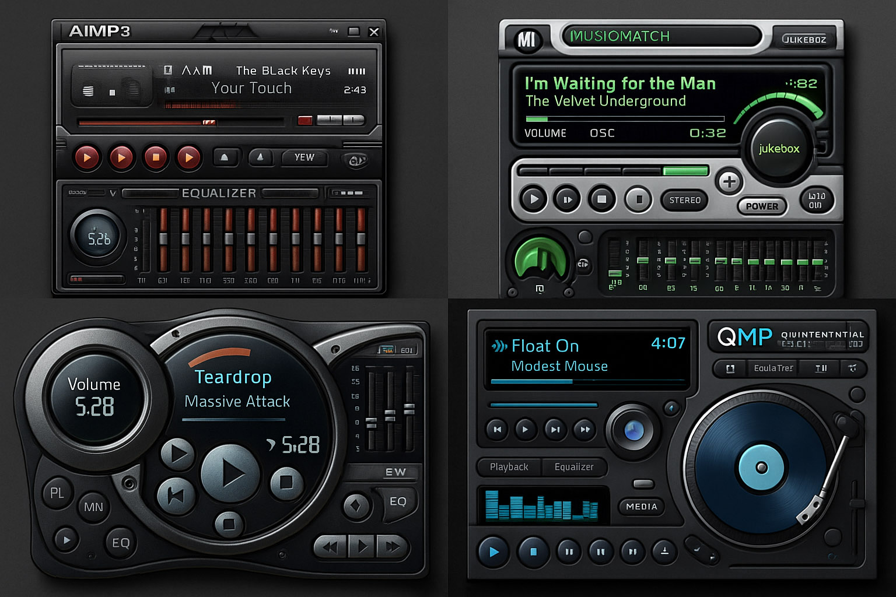Switch to the Equalizer tab in QMP
The height and width of the screenshot is (597, 896).
[x=574, y=467]
